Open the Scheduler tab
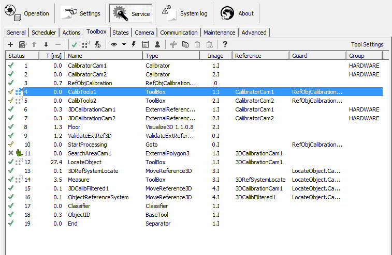This screenshot has height=255, width=392. point(44,33)
